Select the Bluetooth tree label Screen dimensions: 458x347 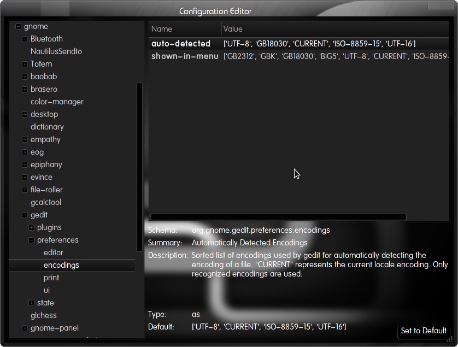coord(46,39)
